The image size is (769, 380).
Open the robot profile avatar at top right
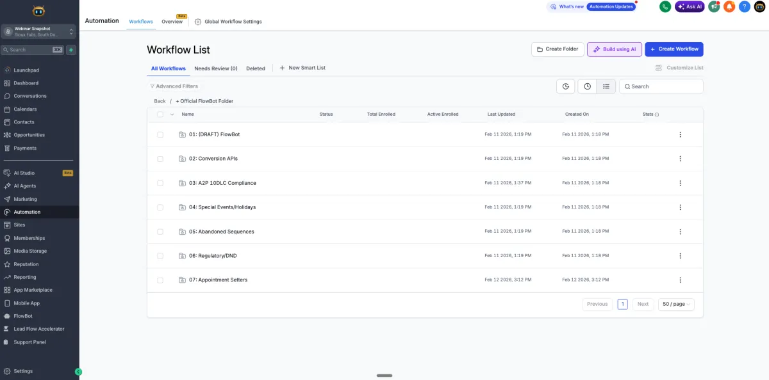coord(760,6)
